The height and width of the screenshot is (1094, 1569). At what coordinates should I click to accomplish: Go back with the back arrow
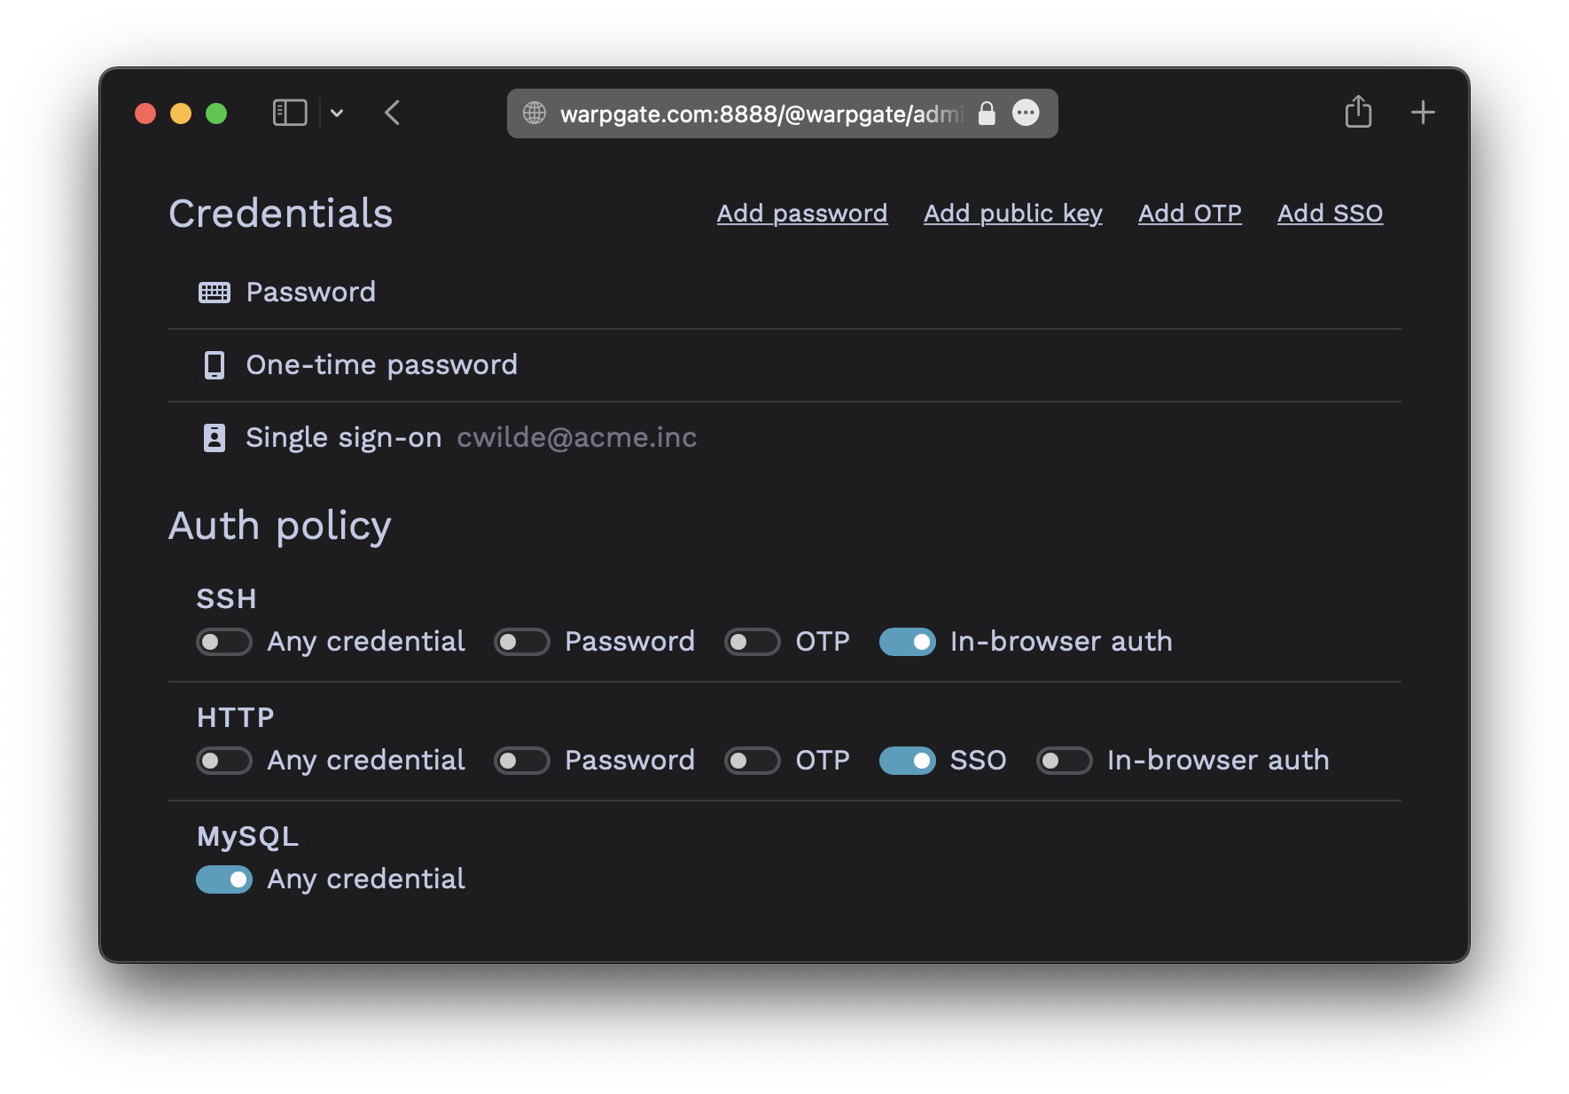coord(393,113)
